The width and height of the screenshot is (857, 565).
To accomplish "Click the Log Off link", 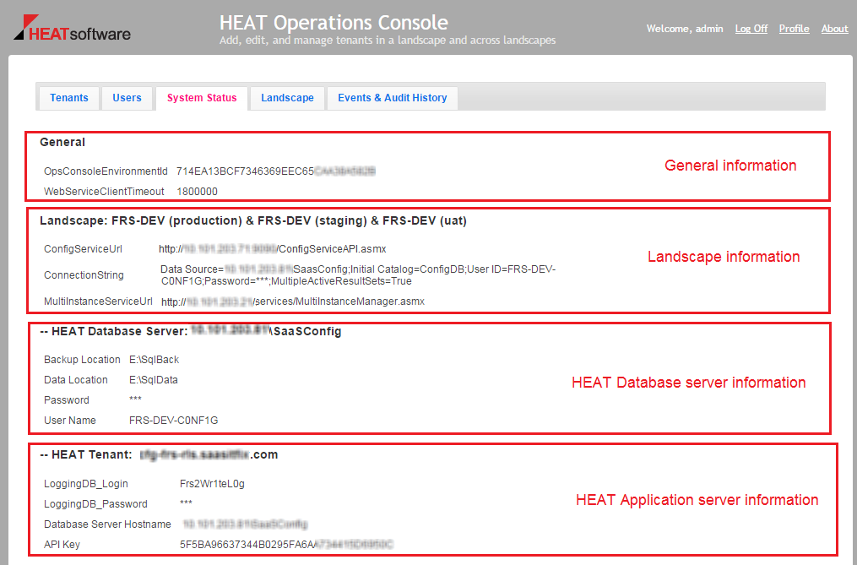I will pos(751,29).
